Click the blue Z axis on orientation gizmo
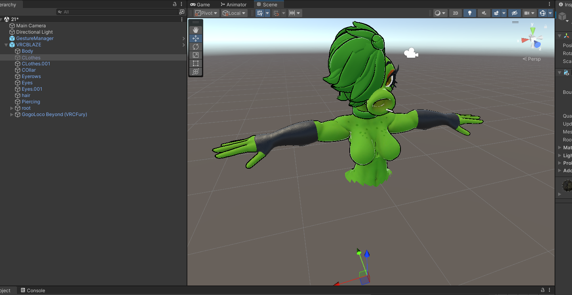The height and width of the screenshot is (295, 572). tap(538, 45)
